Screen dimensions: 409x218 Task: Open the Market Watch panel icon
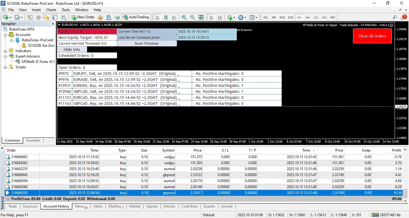coord(30,17)
